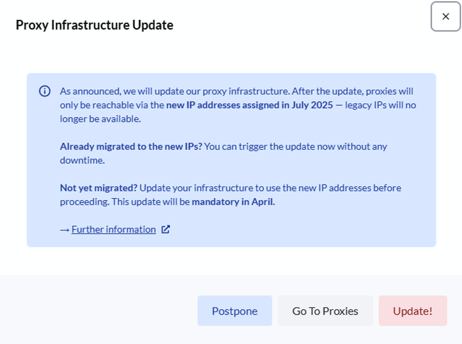Viewport: 462px width, 344px height.
Task: Click the 'legacy IPs will no' text
Action: [x=380, y=105]
